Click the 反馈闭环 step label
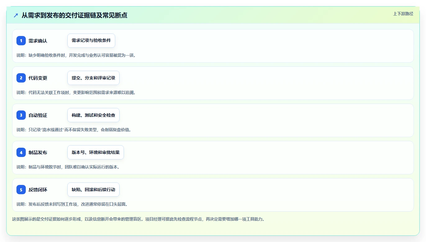The height and width of the screenshot is (242, 426). tap(38, 190)
